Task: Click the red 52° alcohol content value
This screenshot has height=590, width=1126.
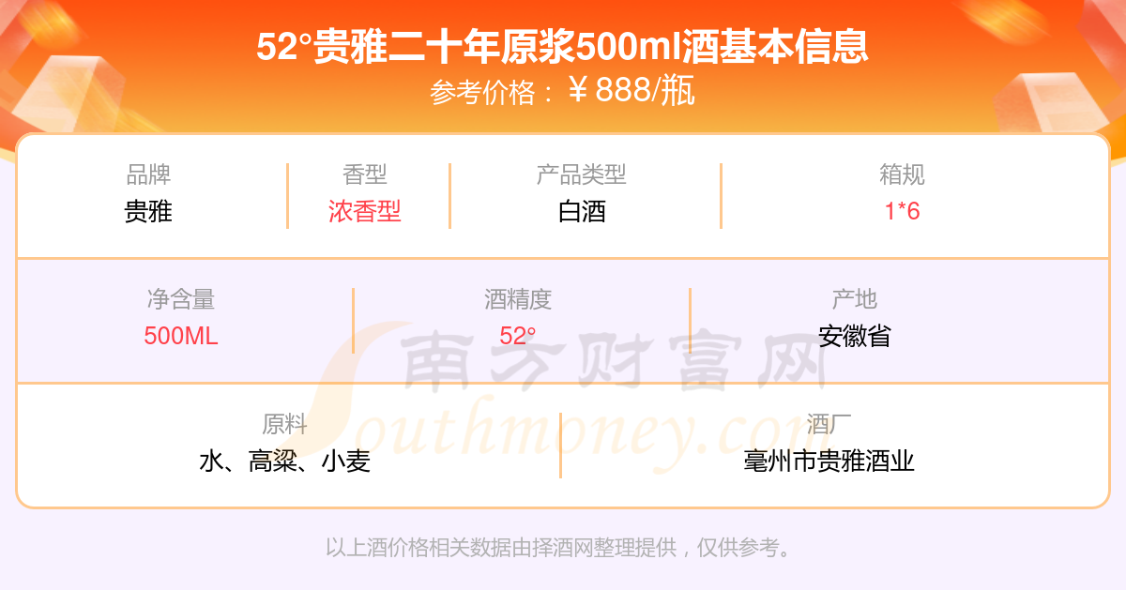Action: tap(518, 336)
